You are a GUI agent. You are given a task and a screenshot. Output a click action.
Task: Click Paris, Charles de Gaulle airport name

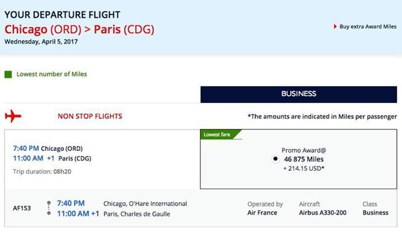pyautogui.click(x=137, y=214)
